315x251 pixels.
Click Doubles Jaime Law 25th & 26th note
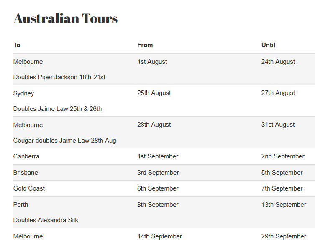pos(58,109)
